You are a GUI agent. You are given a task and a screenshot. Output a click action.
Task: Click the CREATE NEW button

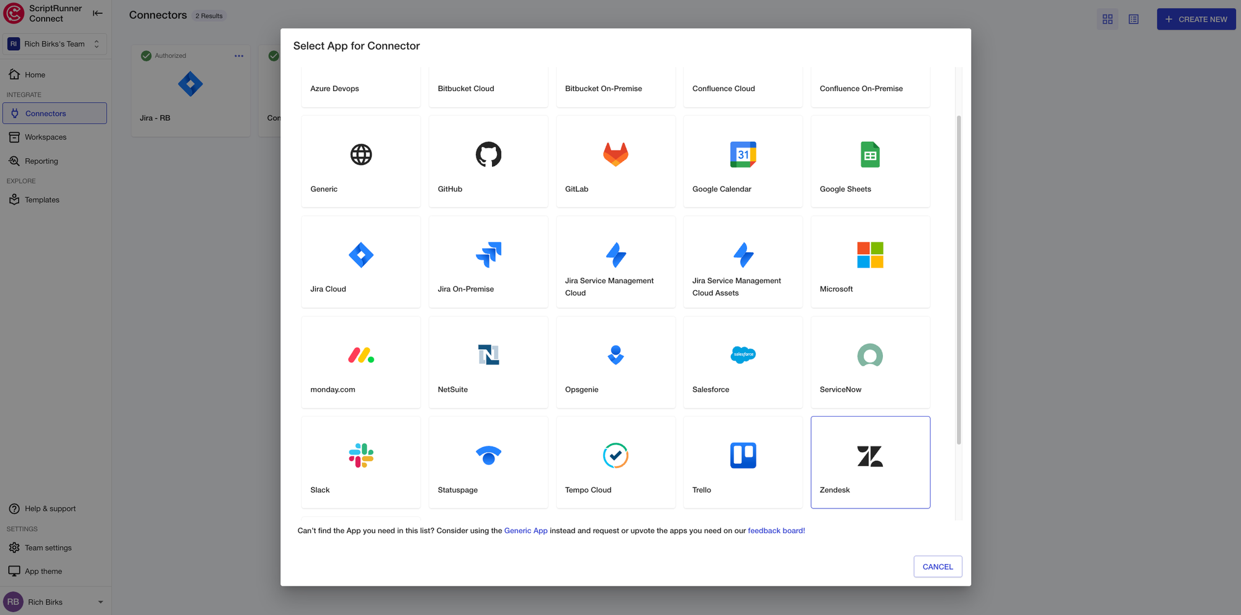1196,19
